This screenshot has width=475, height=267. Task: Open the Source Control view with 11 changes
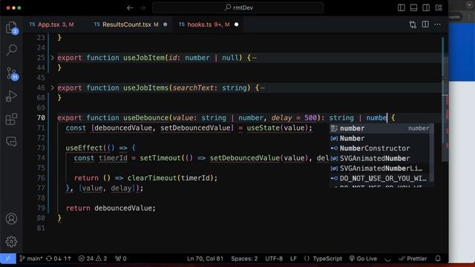point(12,73)
